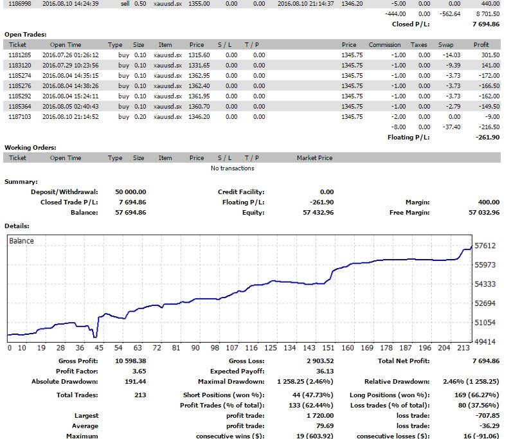Image resolution: width=511 pixels, height=439 pixels.
Task: Click profit value 301.50
Action: click(490, 55)
